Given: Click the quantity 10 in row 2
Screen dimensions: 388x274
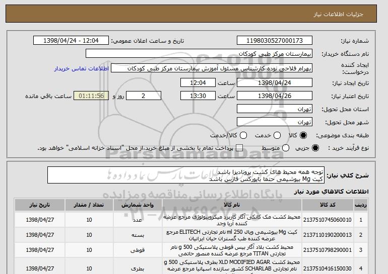Looking at the screenshot, I should [x=89, y=235].
